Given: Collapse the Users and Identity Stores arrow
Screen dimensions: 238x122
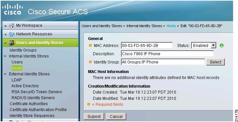Looking at the screenshot, I should [6, 43].
